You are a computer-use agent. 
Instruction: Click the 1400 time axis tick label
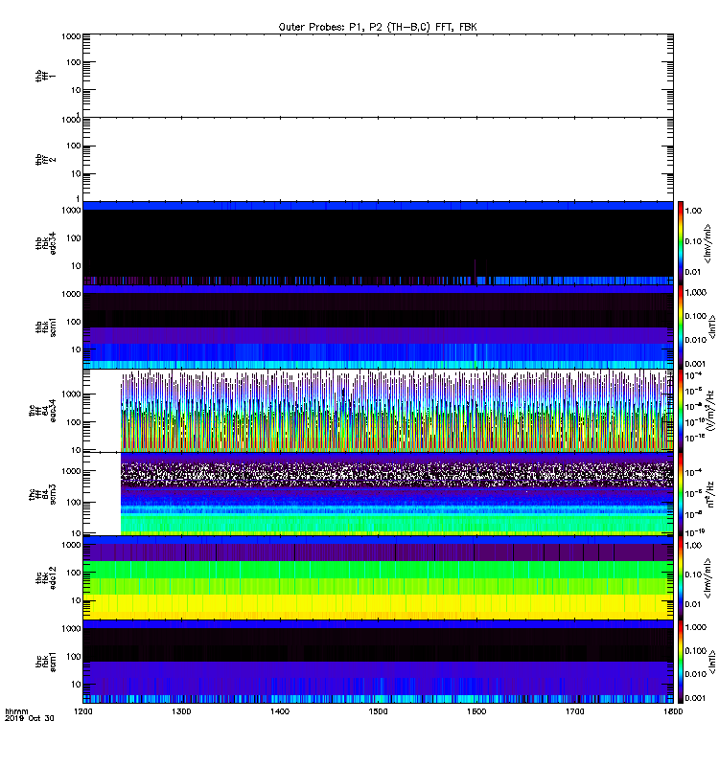coord(280,711)
